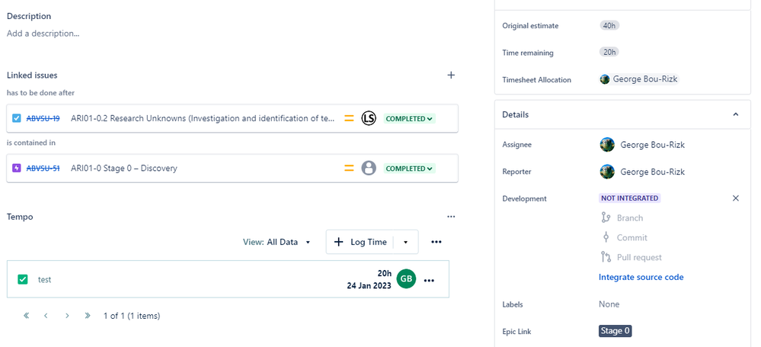761x347 pixels.
Task: Click the Original estimate 40h value
Action: pos(609,25)
